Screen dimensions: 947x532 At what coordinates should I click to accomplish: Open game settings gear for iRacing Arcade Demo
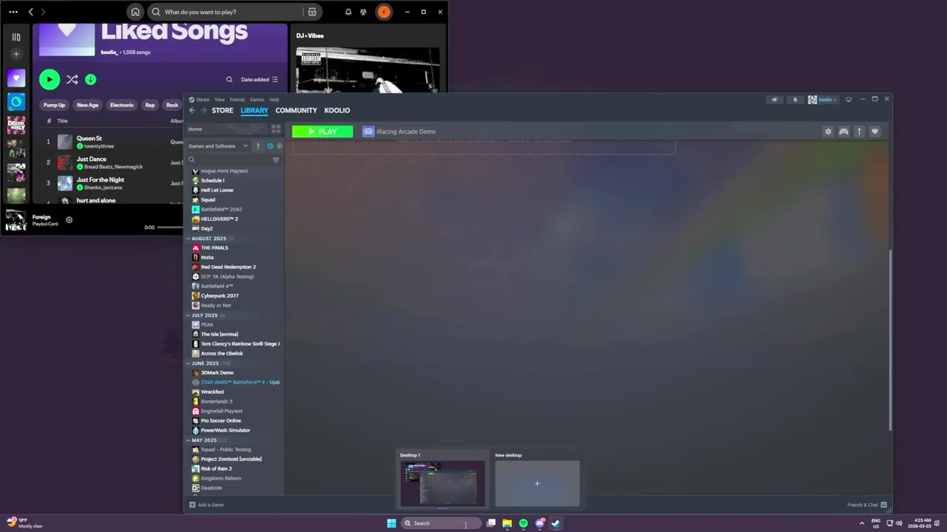(828, 132)
